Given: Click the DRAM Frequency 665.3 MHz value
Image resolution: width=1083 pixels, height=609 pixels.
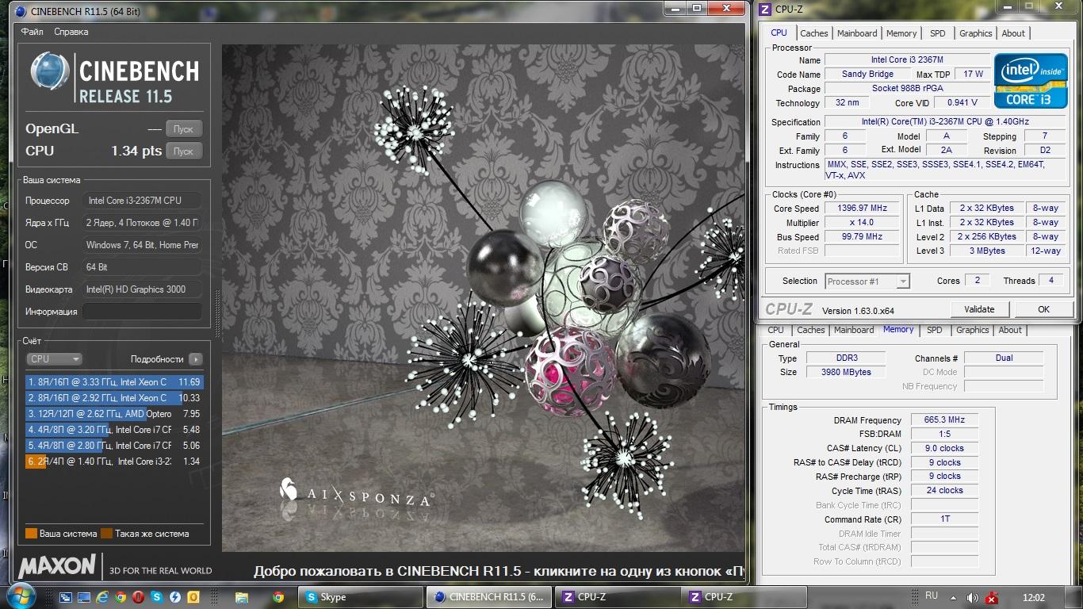Looking at the screenshot, I should click(944, 419).
